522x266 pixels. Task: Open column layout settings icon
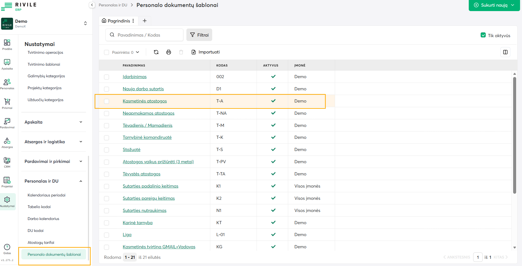click(x=505, y=52)
